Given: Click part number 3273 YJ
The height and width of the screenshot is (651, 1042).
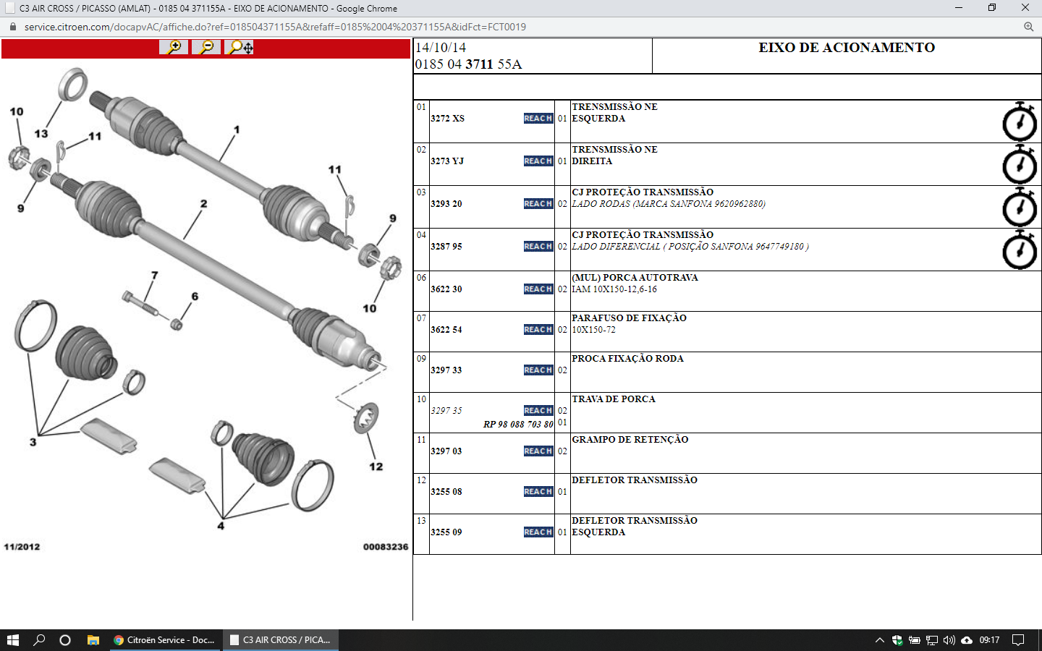Looking at the screenshot, I should tap(447, 161).
